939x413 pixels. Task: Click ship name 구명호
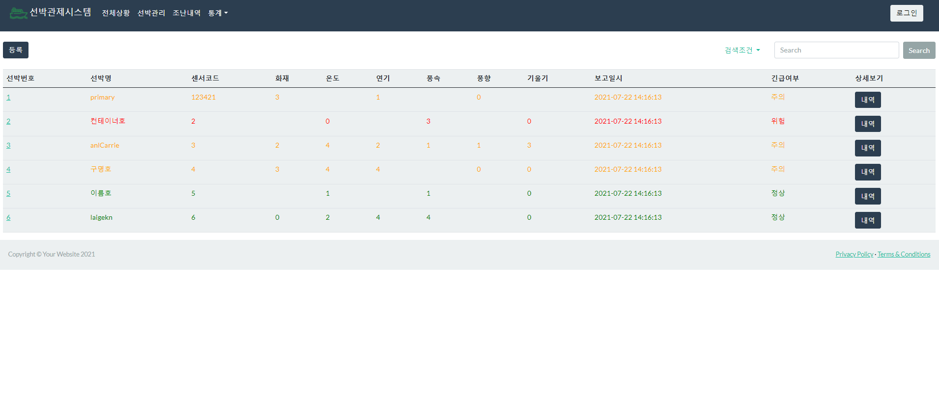101,169
